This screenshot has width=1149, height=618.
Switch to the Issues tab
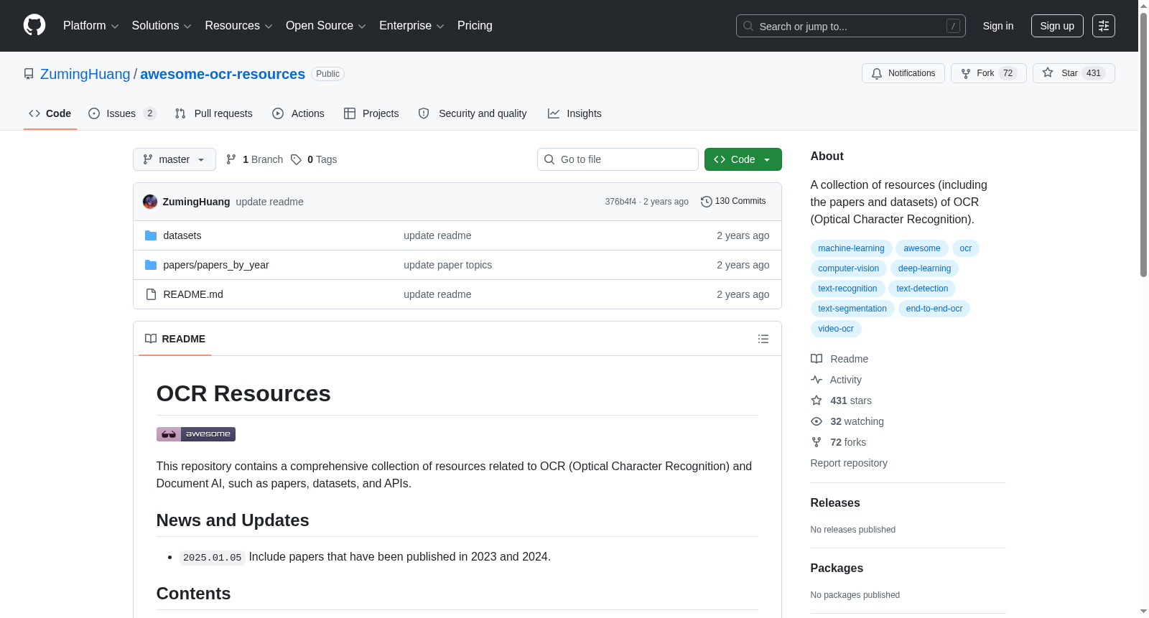(122, 113)
